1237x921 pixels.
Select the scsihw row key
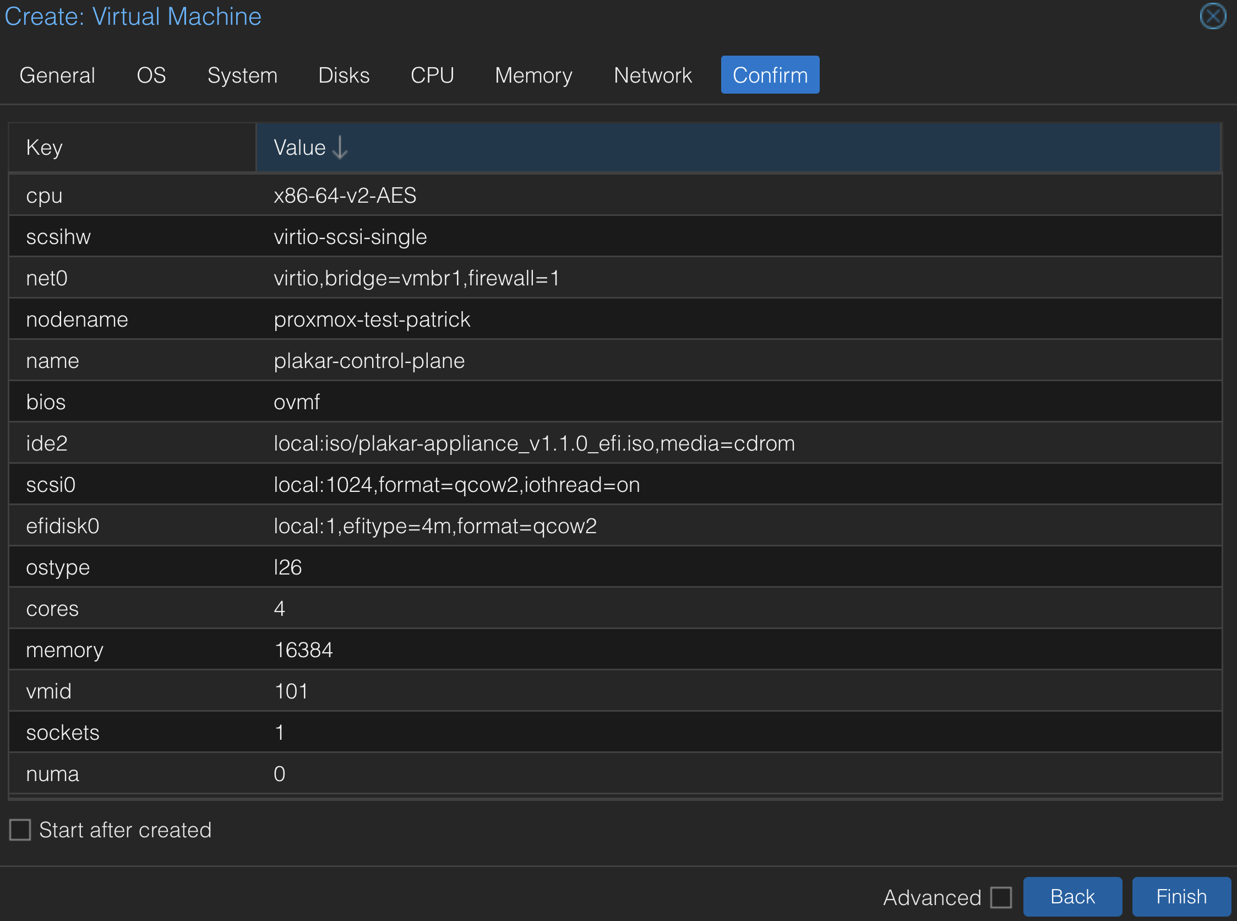click(x=58, y=237)
